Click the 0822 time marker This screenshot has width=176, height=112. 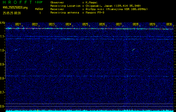35,24
